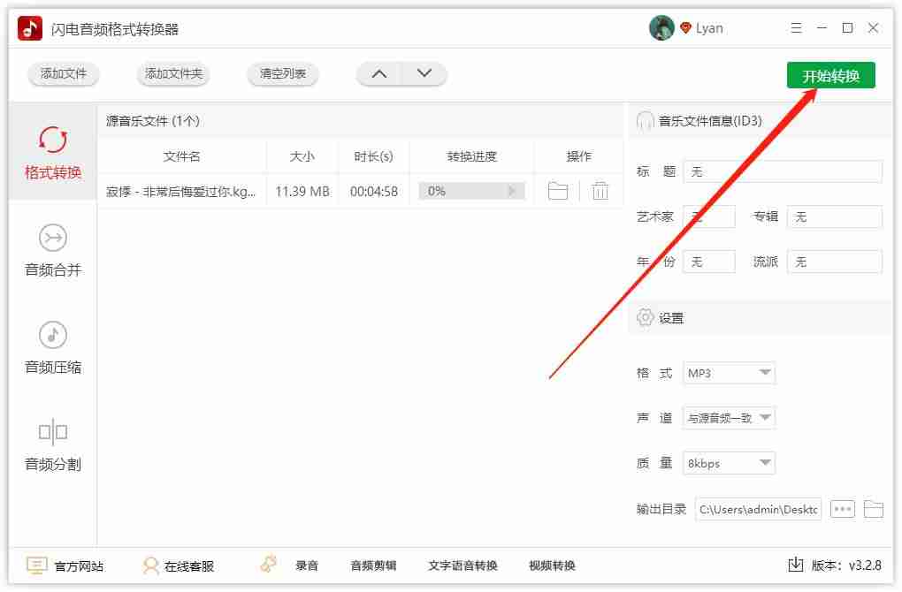Open the file's folder icon in 操作 column
The width and height of the screenshot is (902, 592).
(x=557, y=191)
